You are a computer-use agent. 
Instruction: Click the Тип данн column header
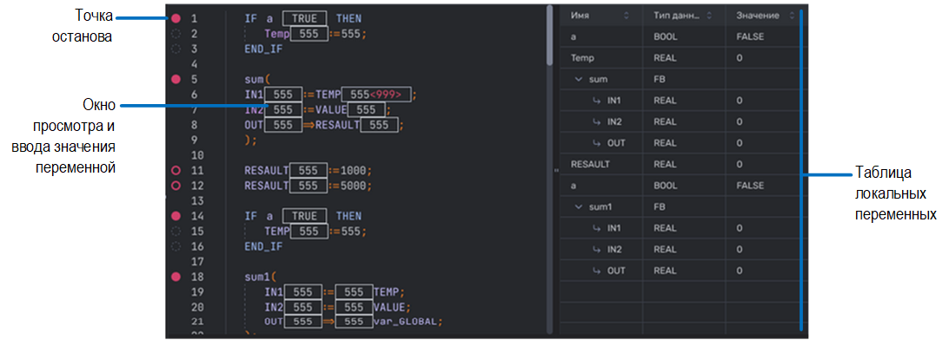pyautogui.click(x=685, y=16)
